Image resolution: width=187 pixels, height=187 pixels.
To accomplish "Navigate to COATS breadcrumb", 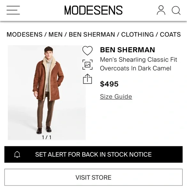I will (170, 34).
